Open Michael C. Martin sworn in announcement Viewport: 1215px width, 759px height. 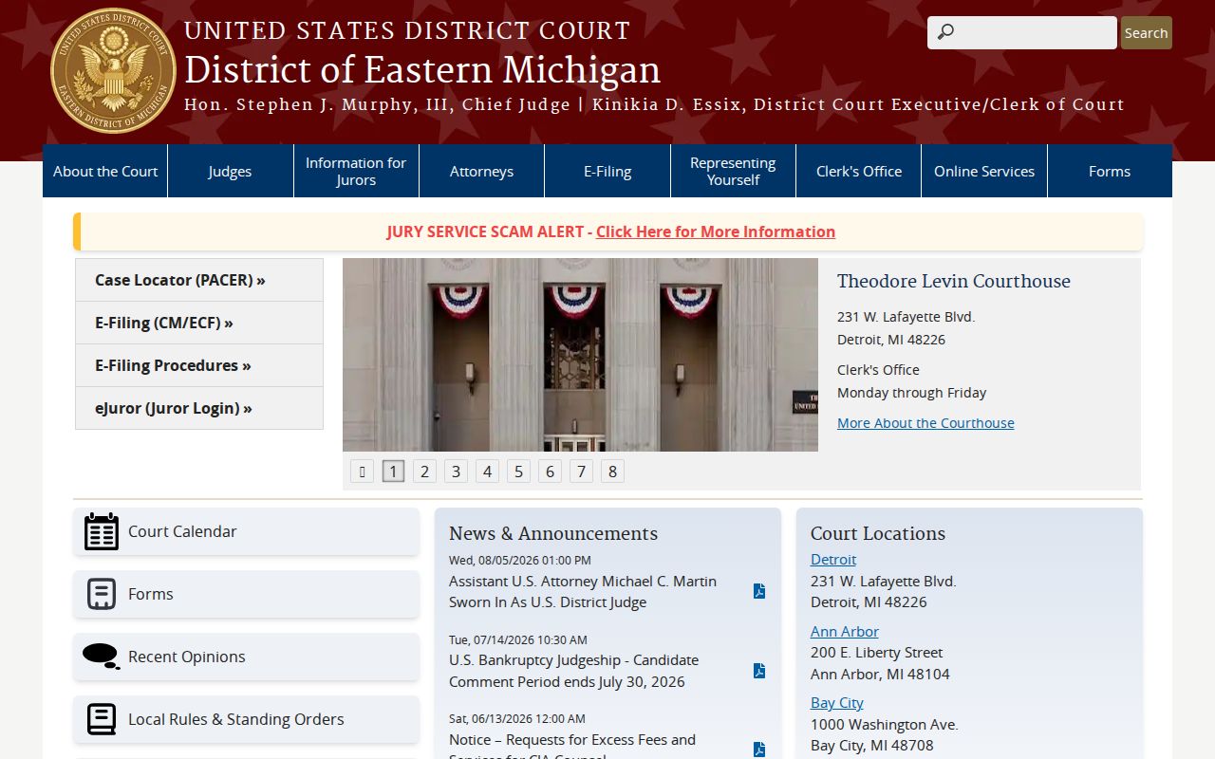click(583, 592)
